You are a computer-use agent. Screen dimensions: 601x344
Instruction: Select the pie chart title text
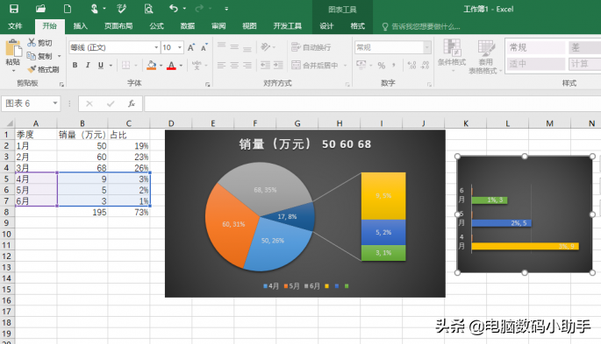point(305,144)
